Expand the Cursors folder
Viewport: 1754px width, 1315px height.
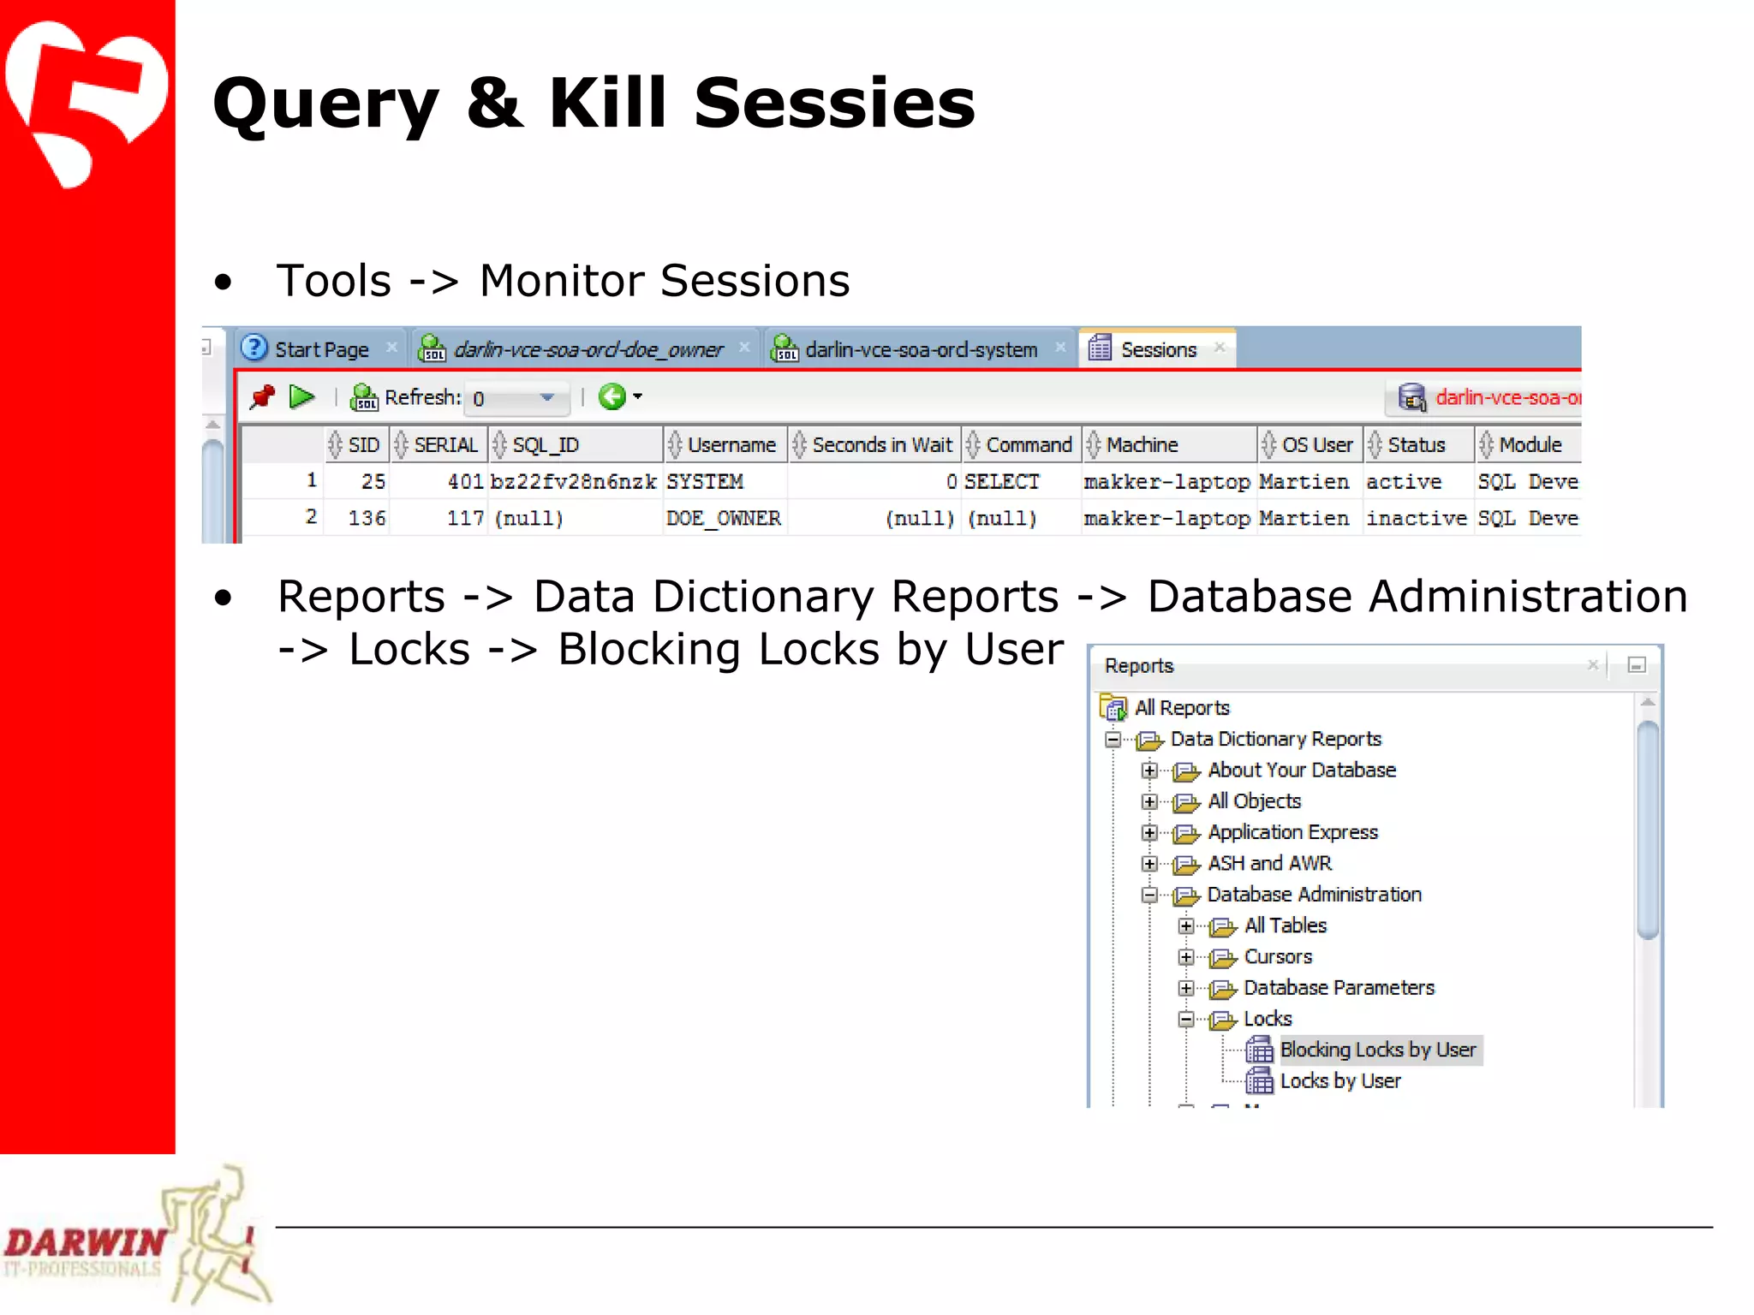1186,957
